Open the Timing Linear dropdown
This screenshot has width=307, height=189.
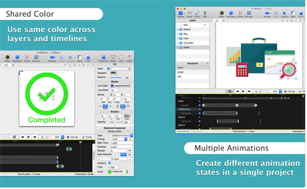point(119,139)
